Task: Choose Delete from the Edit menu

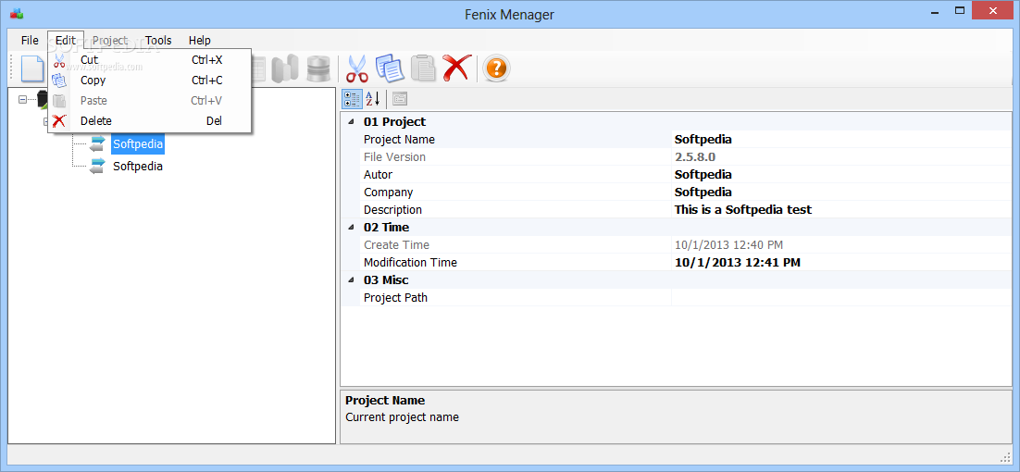Action: 150,121
